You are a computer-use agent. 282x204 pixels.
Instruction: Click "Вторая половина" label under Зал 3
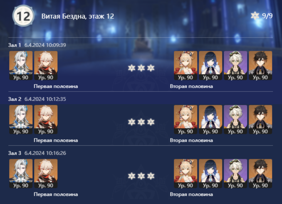click(191, 194)
